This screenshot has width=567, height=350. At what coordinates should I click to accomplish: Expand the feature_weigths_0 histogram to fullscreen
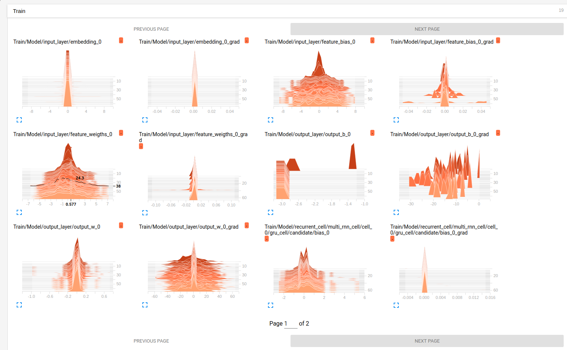coord(19,212)
